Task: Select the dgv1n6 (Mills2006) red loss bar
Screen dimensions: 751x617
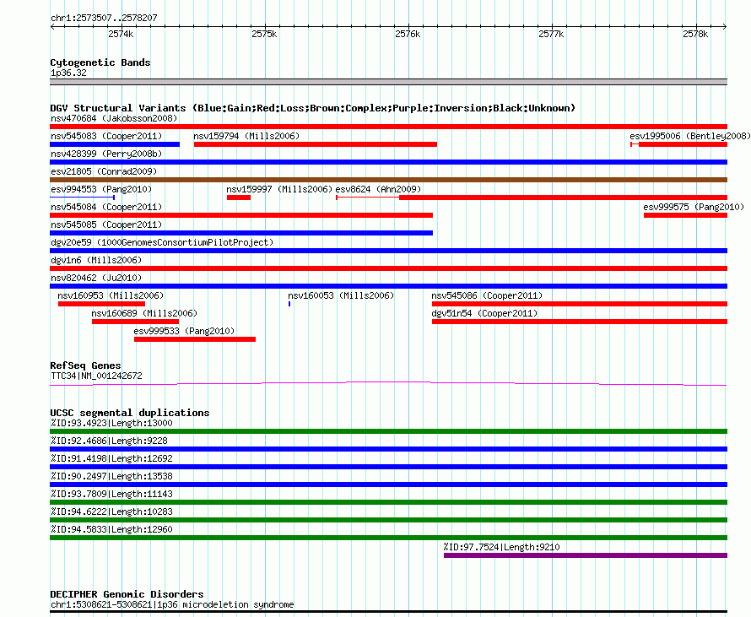Action: coord(388,268)
